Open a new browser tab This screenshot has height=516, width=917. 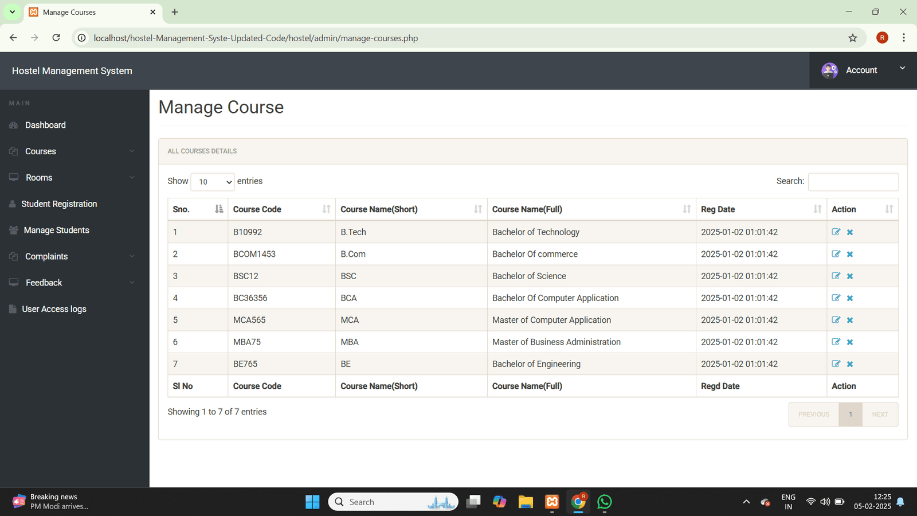click(x=175, y=12)
